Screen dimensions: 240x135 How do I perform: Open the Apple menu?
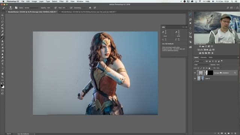tap(3, 1)
